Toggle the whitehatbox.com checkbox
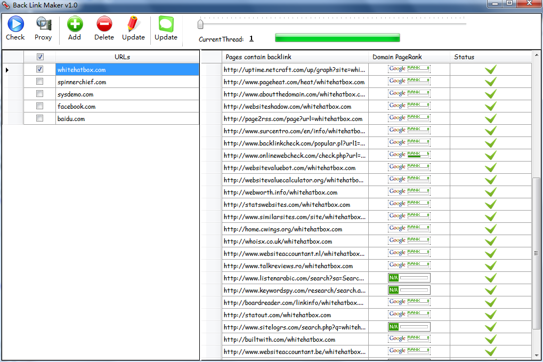The image size is (543, 362). [39, 69]
